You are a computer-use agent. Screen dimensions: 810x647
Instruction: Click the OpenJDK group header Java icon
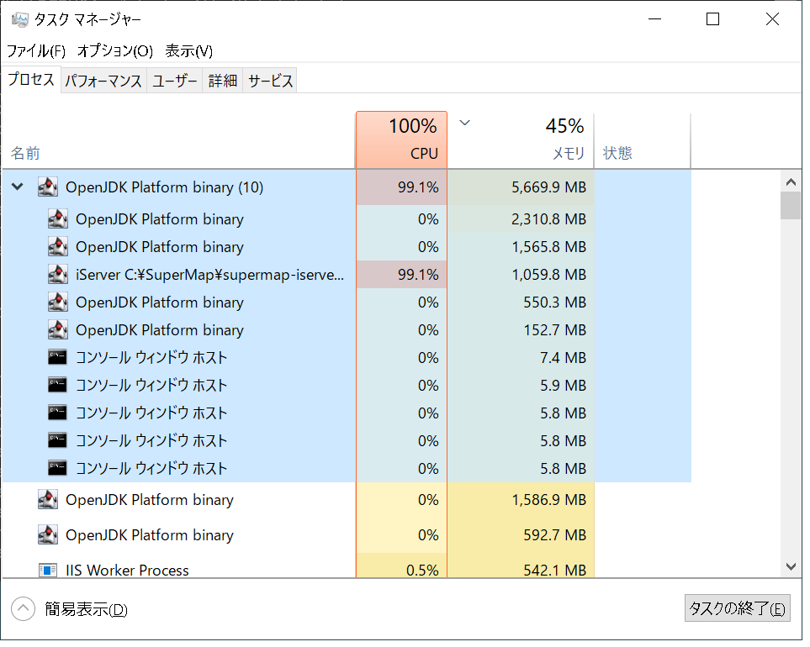(x=48, y=188)
